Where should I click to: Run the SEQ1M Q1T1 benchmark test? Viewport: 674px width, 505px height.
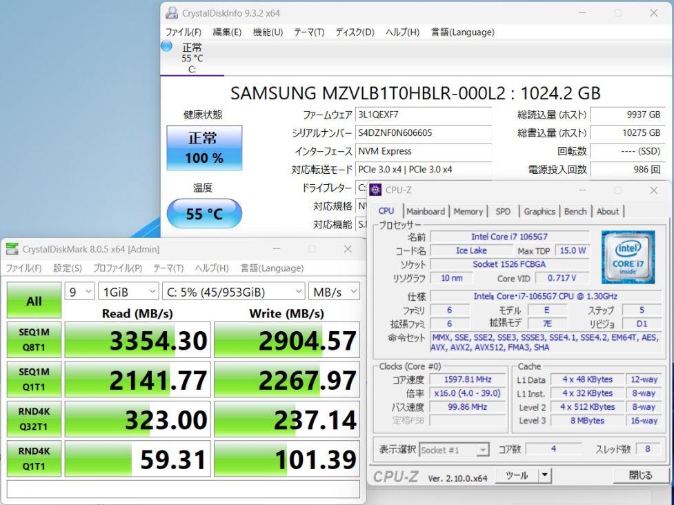pos(34,379)
